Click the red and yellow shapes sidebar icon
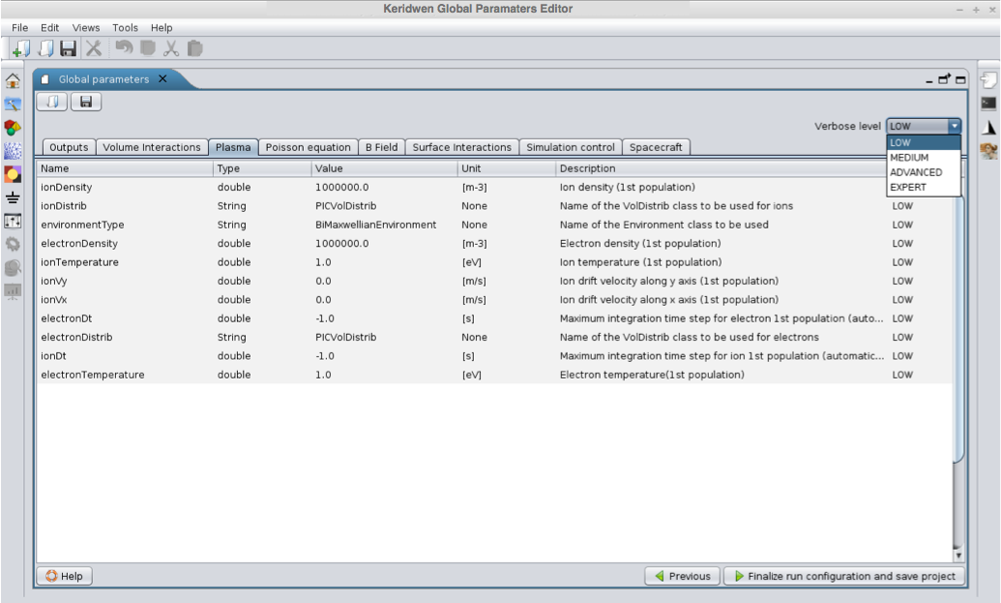Screen dimensions: 1001x603 pos(13,128)
